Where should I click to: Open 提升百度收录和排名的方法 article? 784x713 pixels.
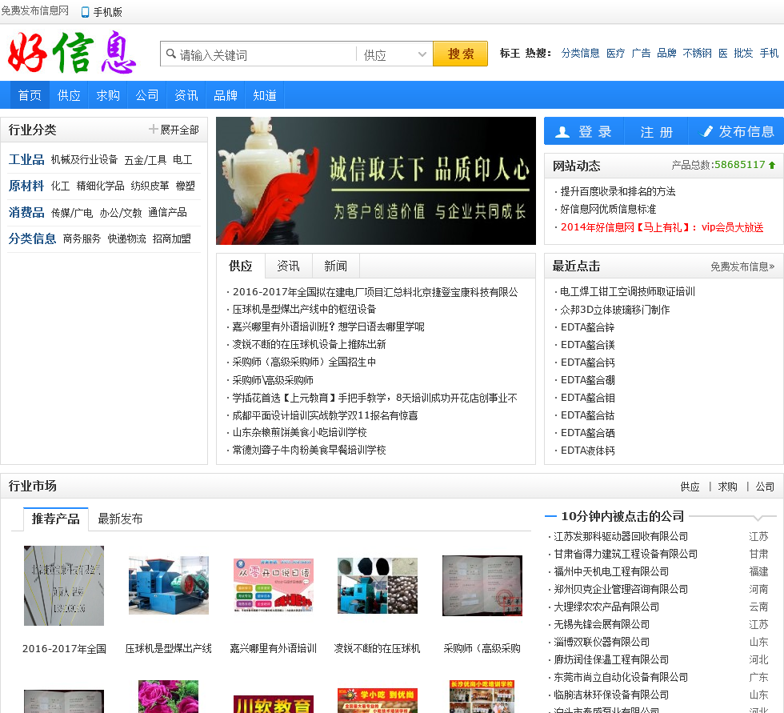618,191
